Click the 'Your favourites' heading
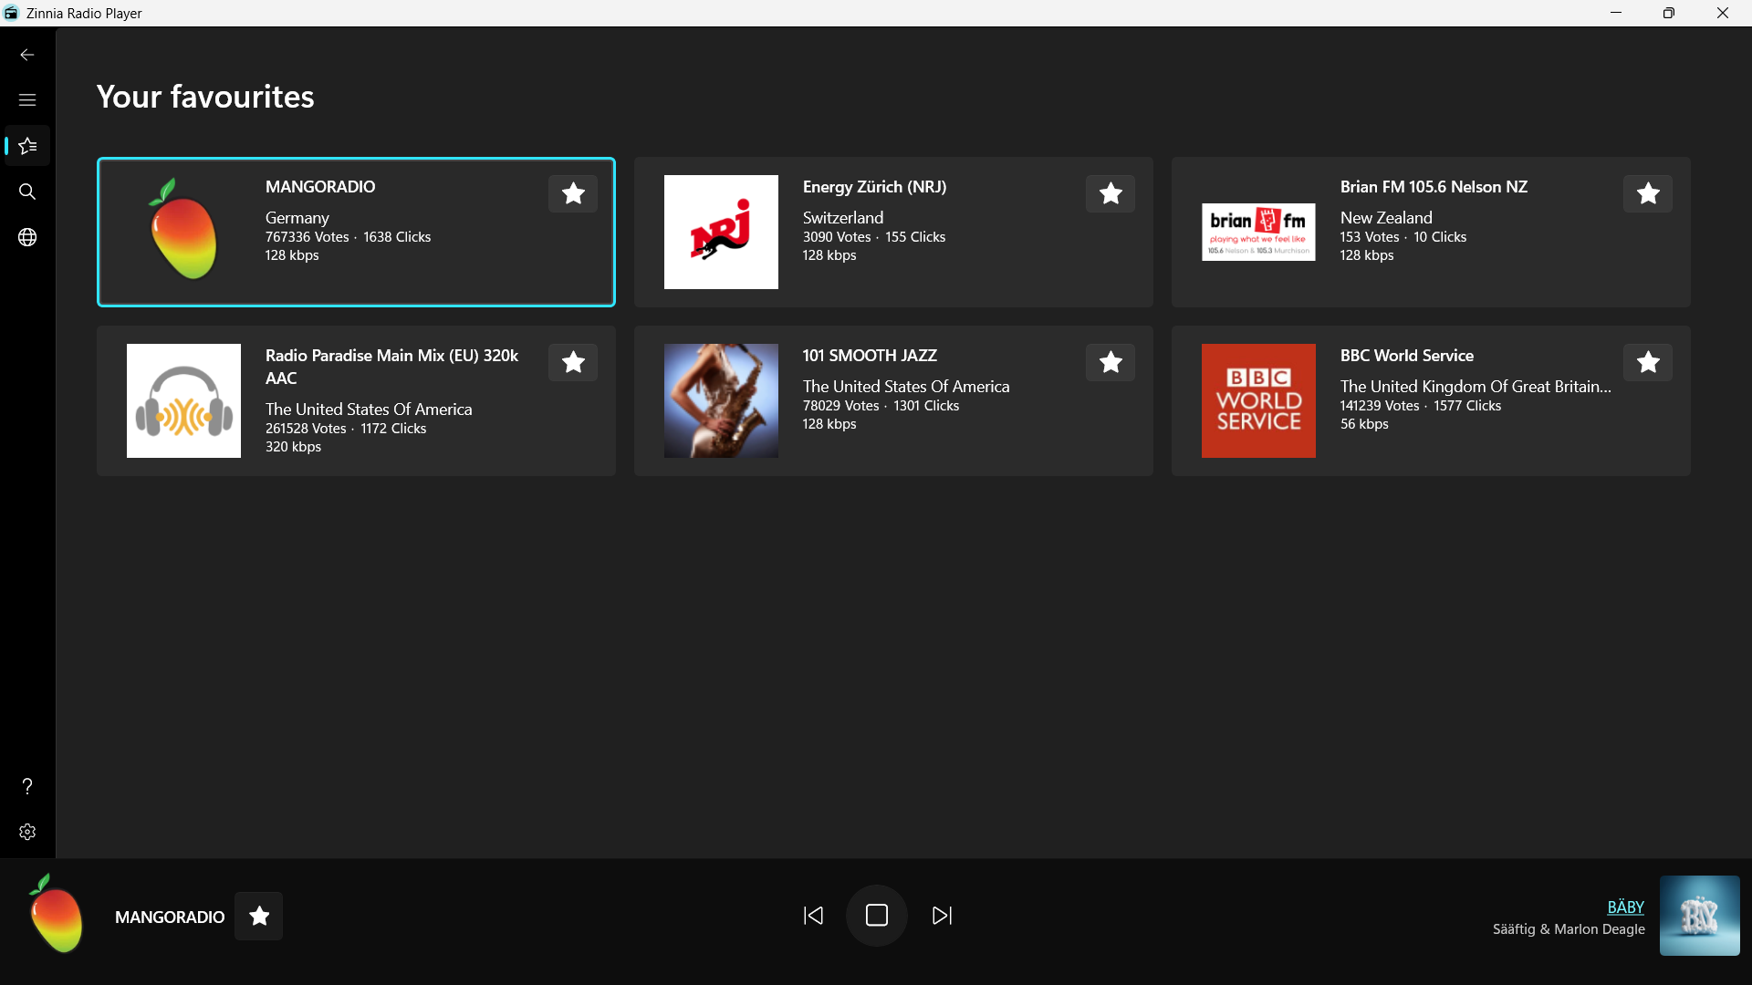The width and height of the screenshot is (1752, 985). click(x=205, y=97)
